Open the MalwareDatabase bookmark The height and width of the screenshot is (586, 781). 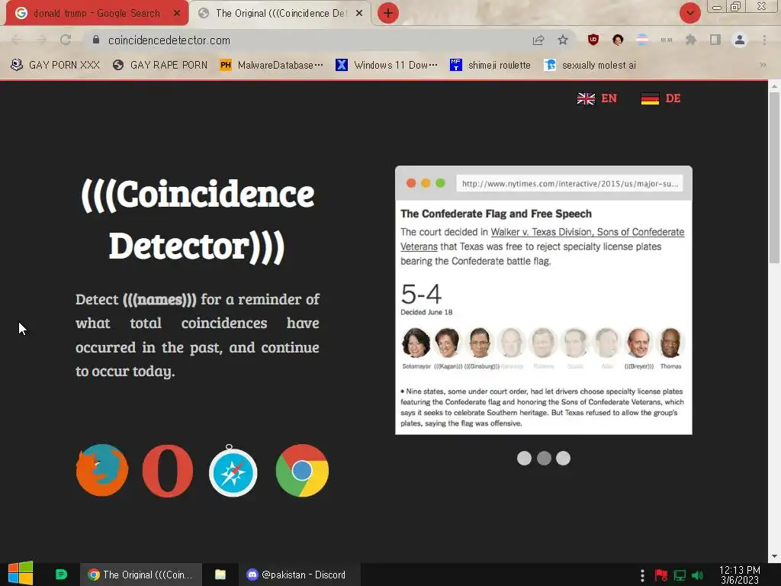(272, 65)
